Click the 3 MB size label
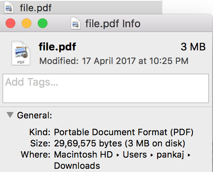 pyautogui.click(x=193, y=47)
